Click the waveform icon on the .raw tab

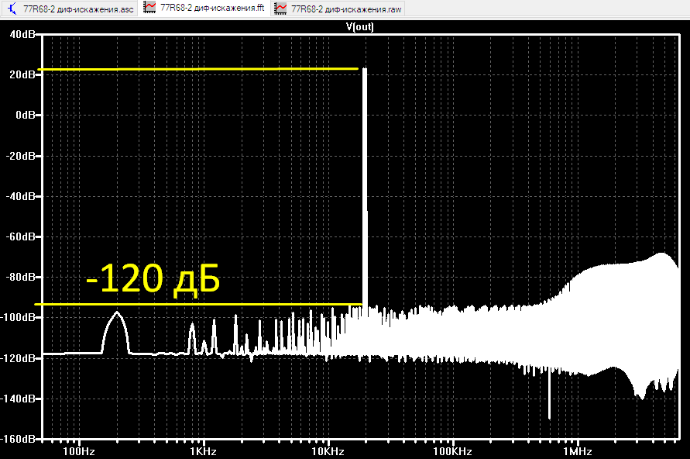(x=280, y=9)
